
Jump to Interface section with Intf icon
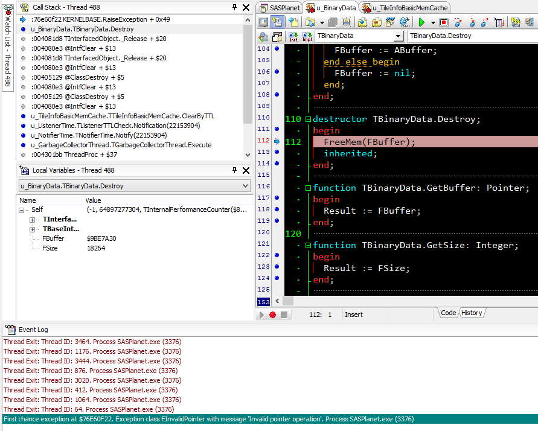(293, 37)
